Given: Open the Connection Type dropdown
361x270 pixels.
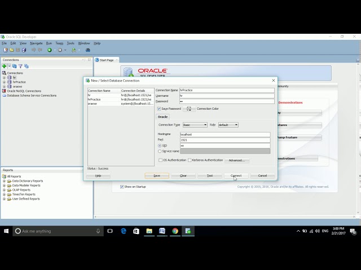Looking at the screenshot, I should pyautogui.click(x=195, y=125).
